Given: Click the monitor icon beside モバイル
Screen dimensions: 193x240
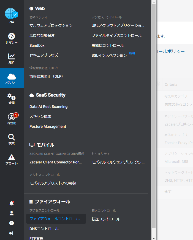Looking at the screenshot, I should 32,145.
